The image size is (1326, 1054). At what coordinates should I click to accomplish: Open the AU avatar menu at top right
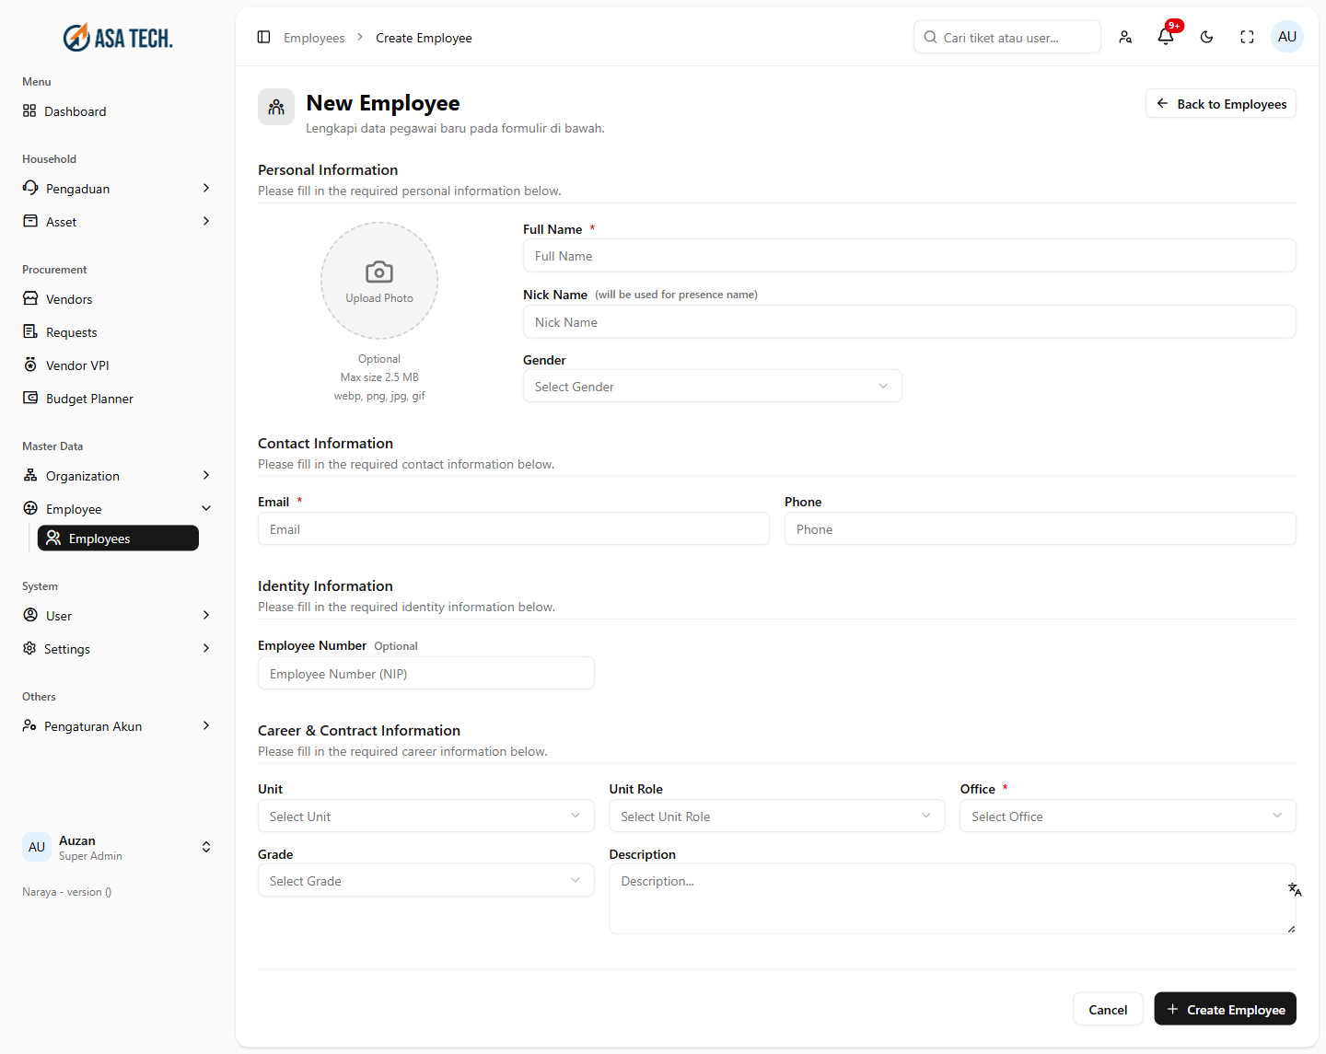click(x=1287, y=37)
